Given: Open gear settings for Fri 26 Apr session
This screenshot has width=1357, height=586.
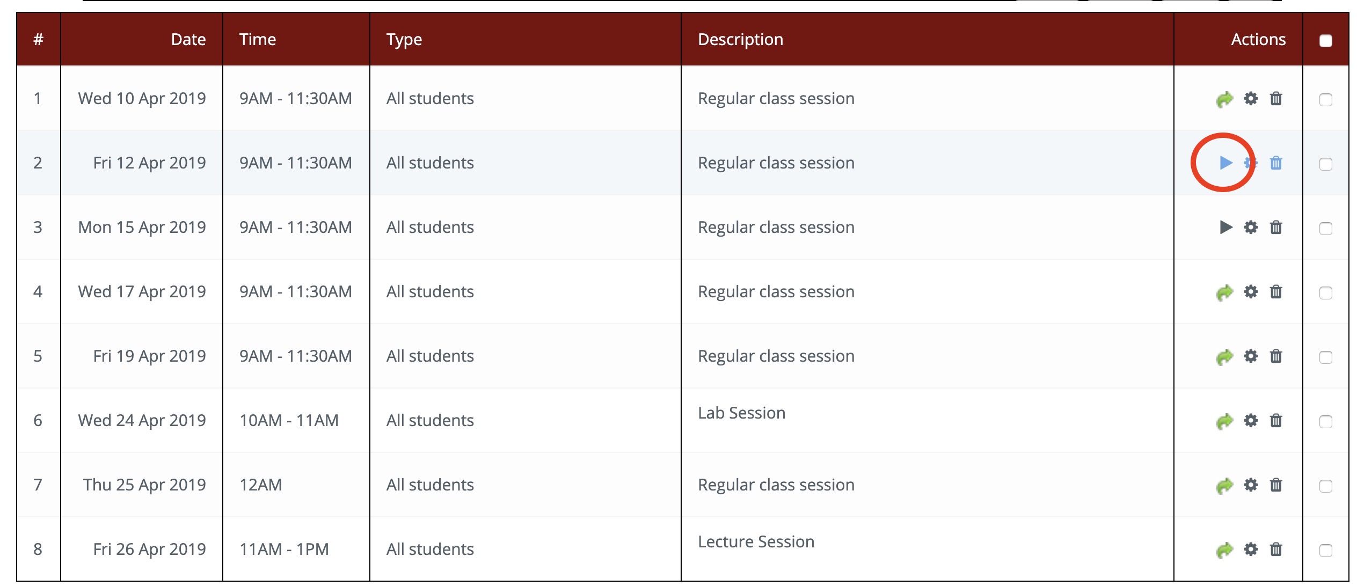Looking at the screenshot, I should click(x=1251, y=550).
